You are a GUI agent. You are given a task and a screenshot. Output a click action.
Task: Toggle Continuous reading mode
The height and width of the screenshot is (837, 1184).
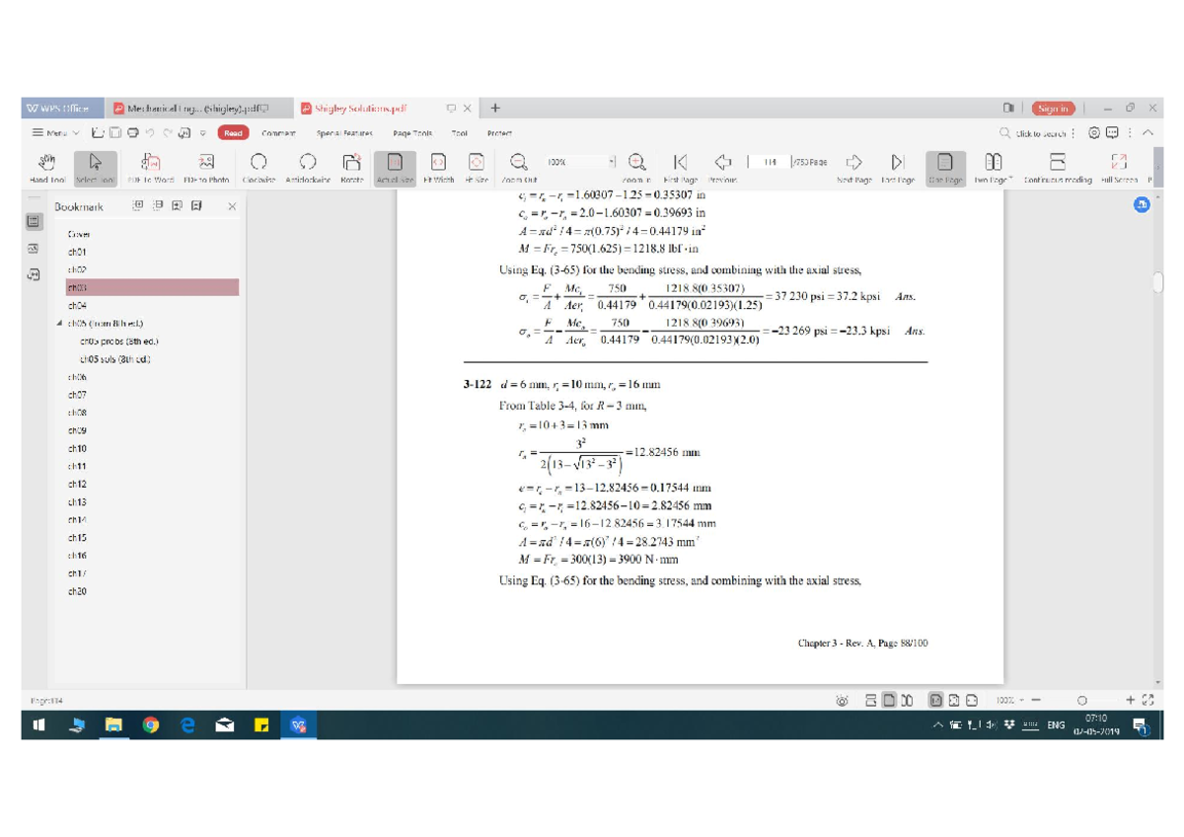point(1057,163)
